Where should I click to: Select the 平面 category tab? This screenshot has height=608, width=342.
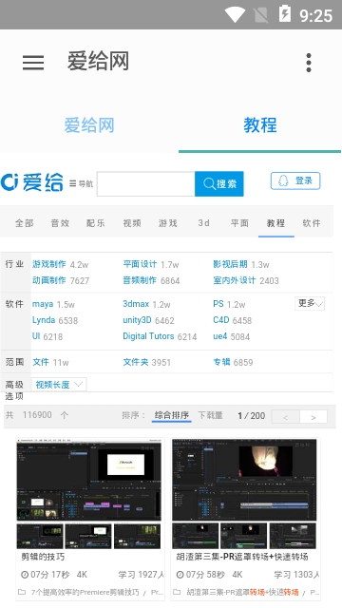coord(239,223)
